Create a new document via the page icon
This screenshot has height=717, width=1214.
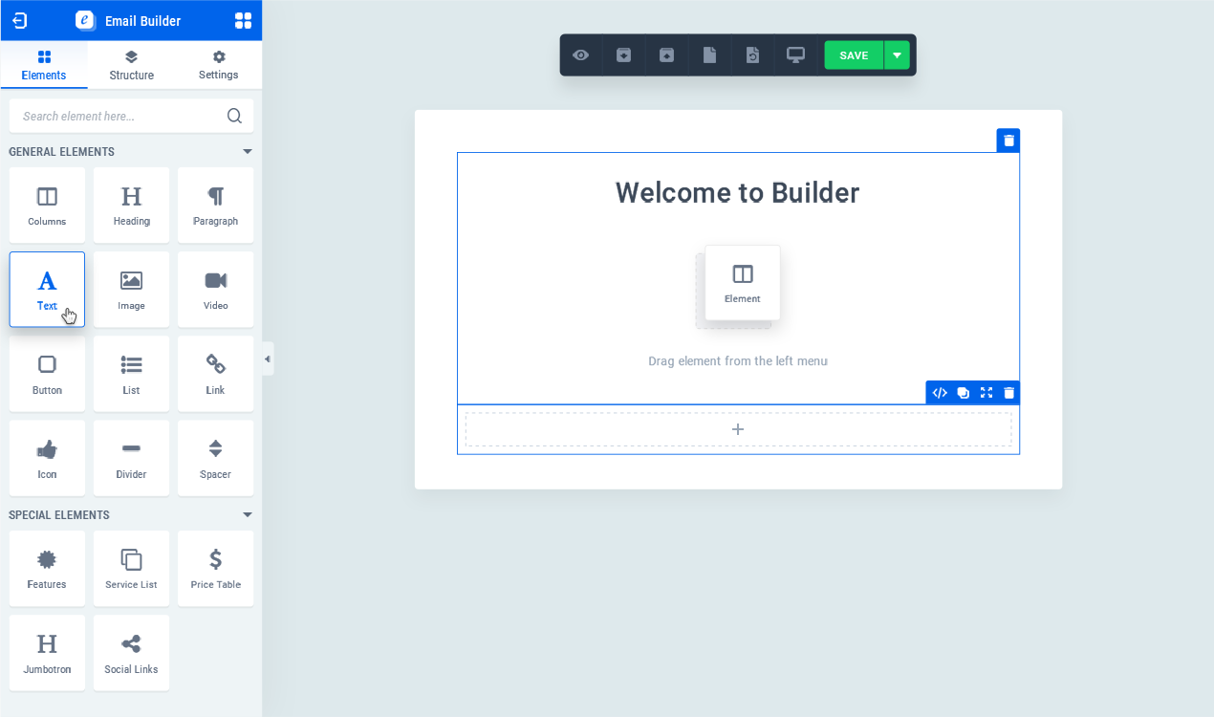pos(709,54)
